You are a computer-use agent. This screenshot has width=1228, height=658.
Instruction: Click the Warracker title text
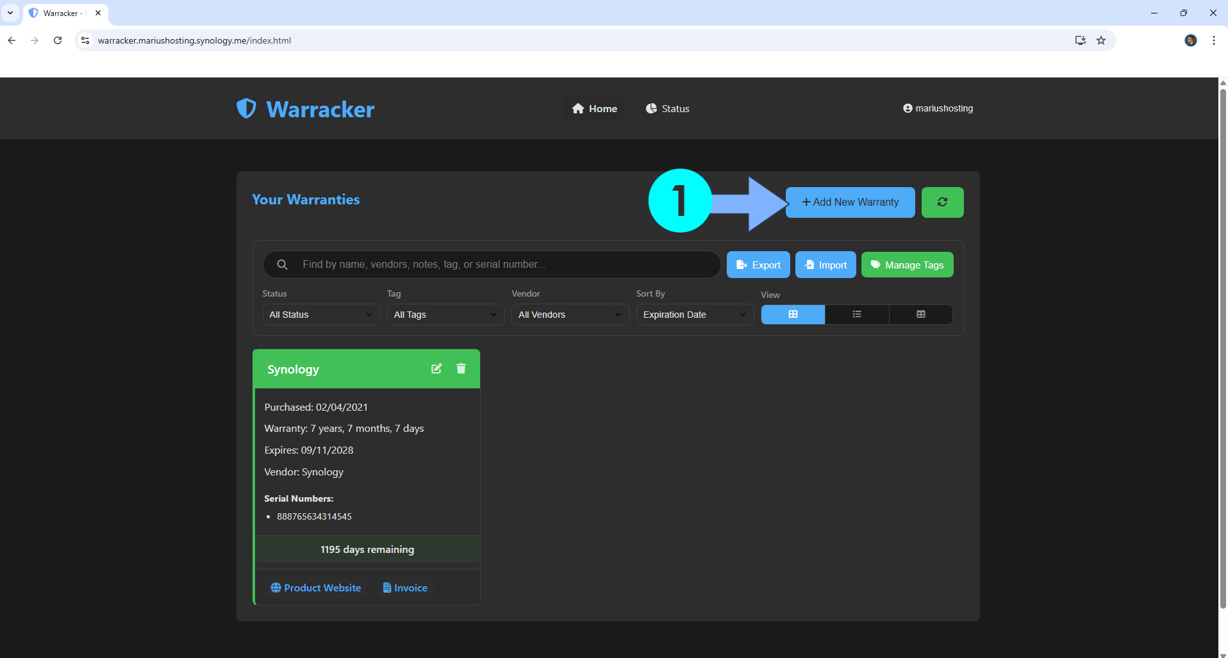pyautogui.click(x=320, y=110)
